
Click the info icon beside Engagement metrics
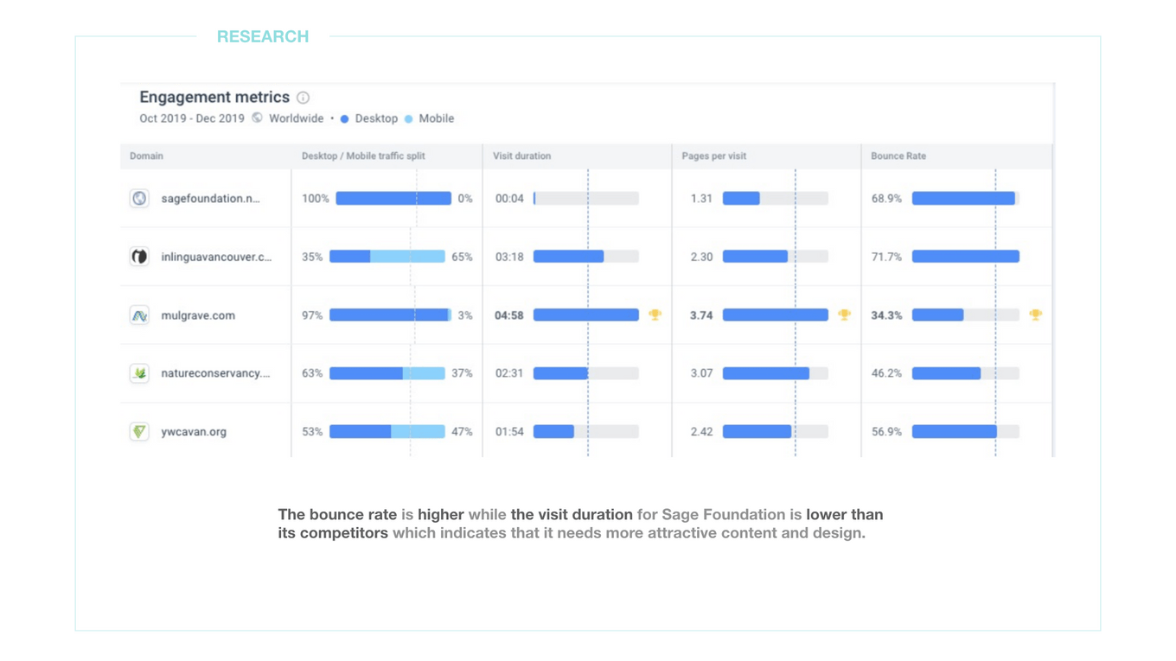tap(303, 98)
